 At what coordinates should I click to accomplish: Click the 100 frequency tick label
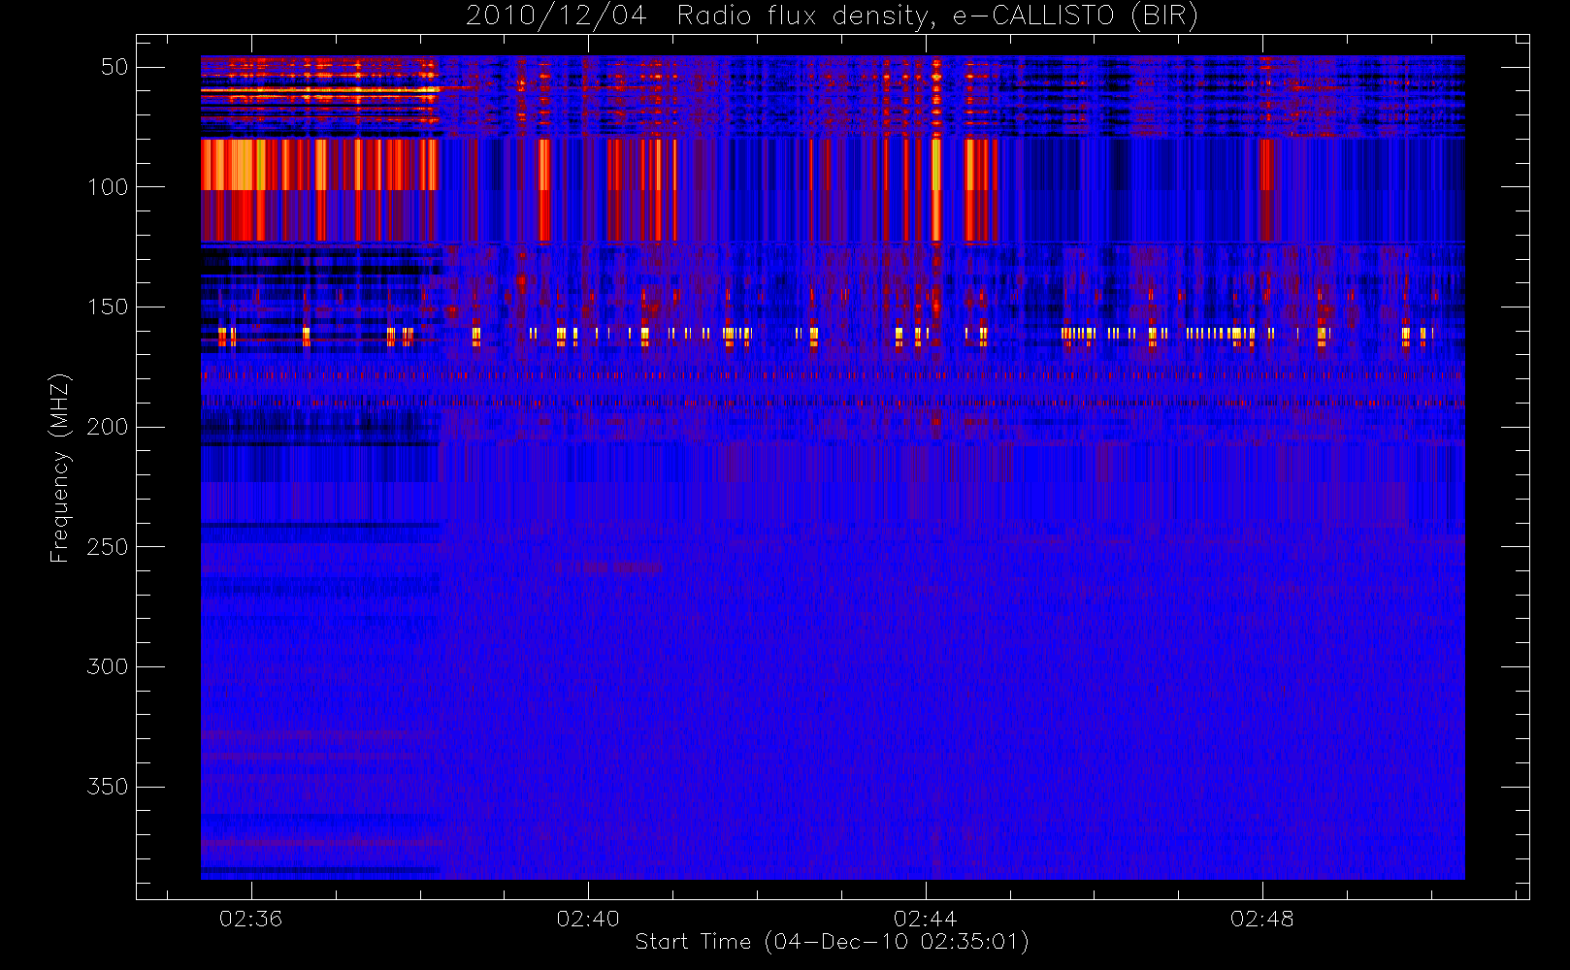click(x=108, y=187)
